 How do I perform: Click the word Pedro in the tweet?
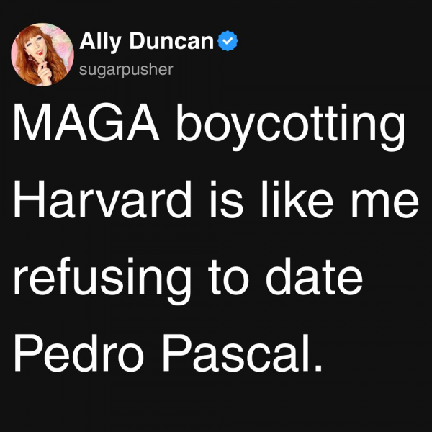79,353
